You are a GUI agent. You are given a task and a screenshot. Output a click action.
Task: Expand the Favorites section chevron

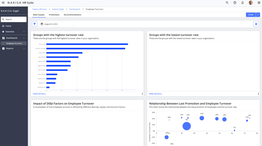pyautogui.click(x=24, y=32)
